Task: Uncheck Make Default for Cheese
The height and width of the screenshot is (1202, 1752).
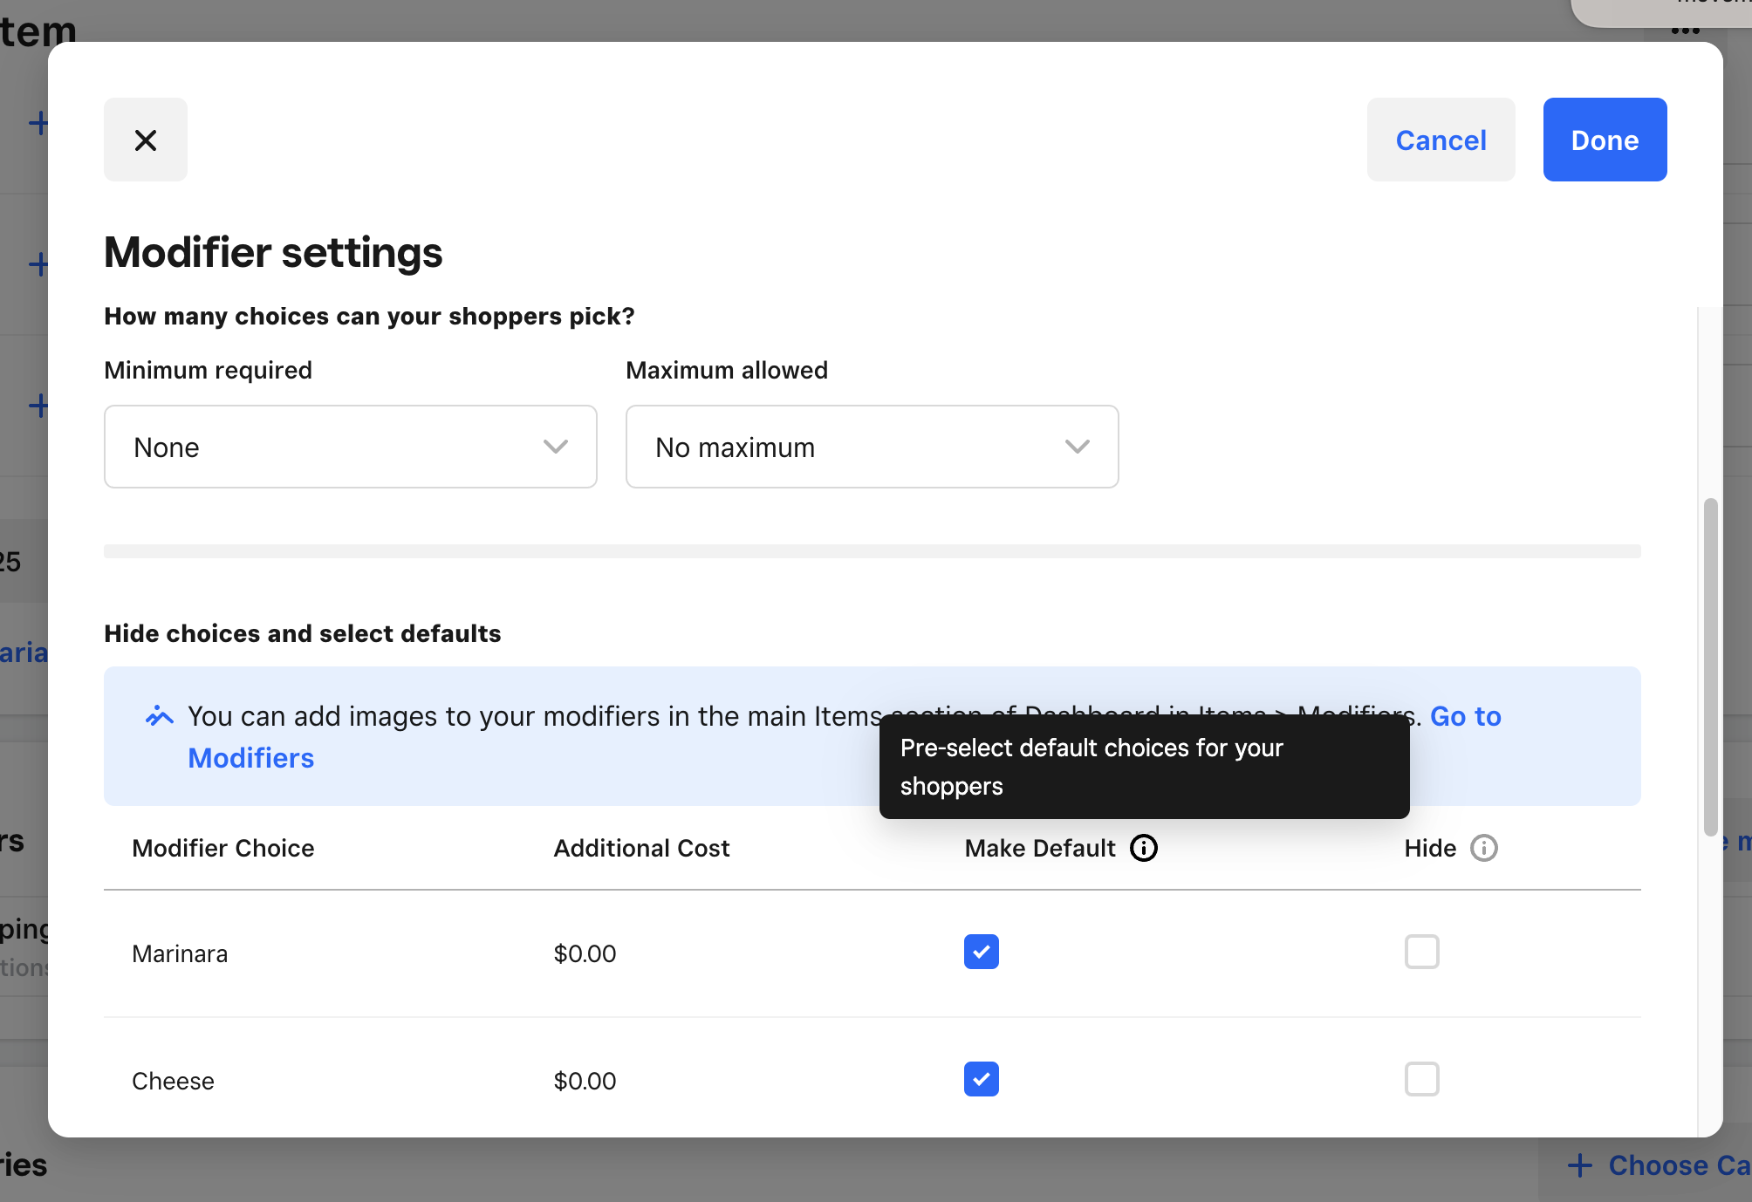Action: pyautogui.click(x=981, y=1079)
